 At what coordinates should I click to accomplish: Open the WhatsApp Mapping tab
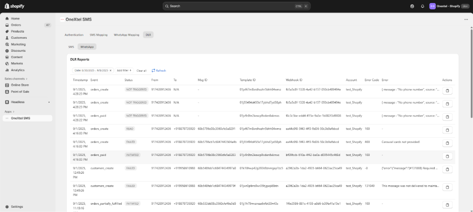coord(127,35)
